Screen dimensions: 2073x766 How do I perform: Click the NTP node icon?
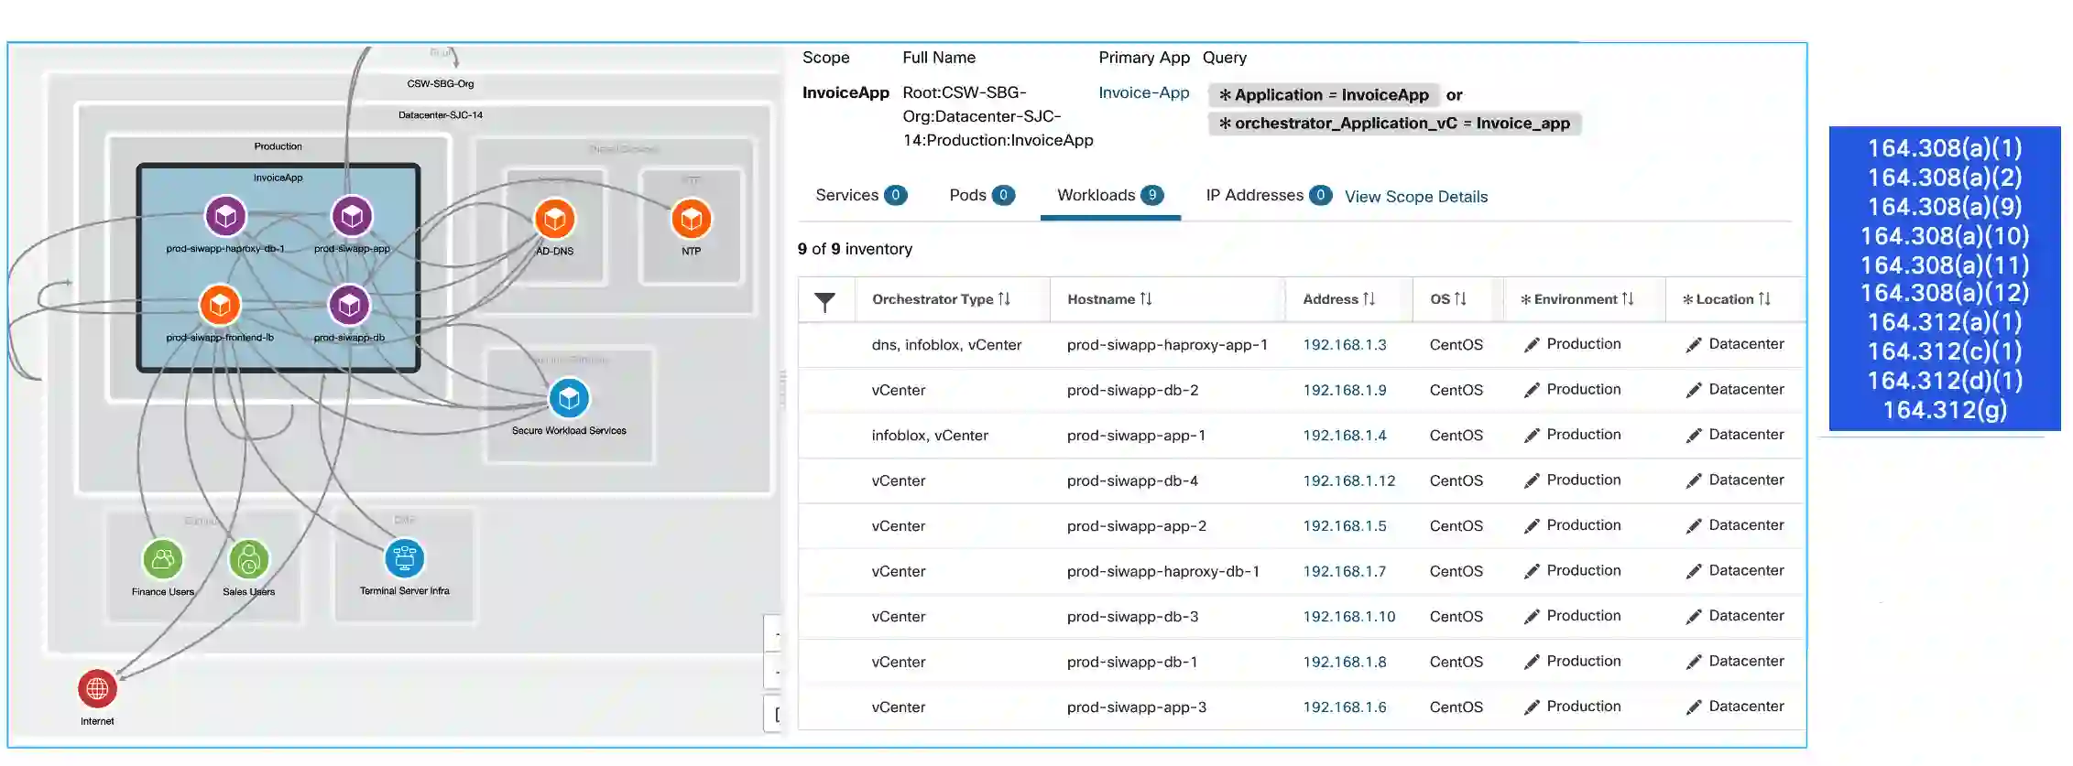coord(691,220)
